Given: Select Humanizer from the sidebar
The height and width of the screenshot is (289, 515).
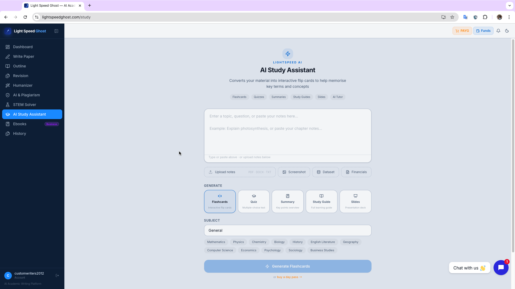Looking at the screenshot, I should pos(32,85).
